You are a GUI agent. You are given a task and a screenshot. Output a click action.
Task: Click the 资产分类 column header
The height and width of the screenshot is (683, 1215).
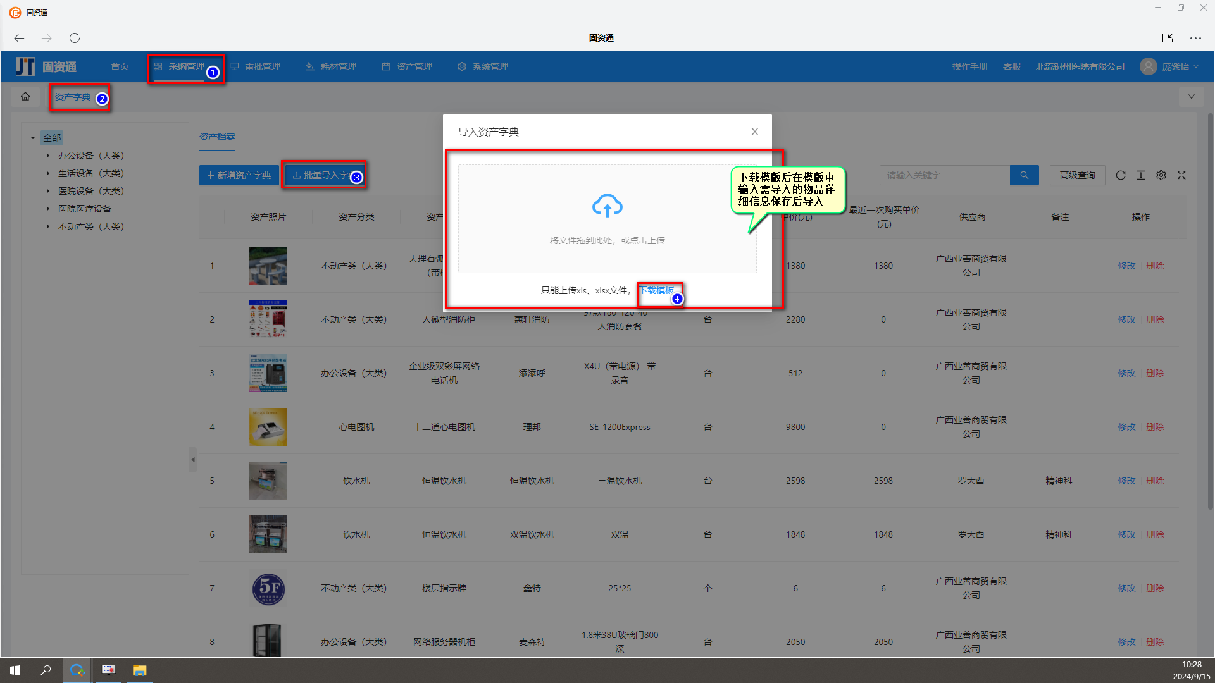tap(356, 217)
